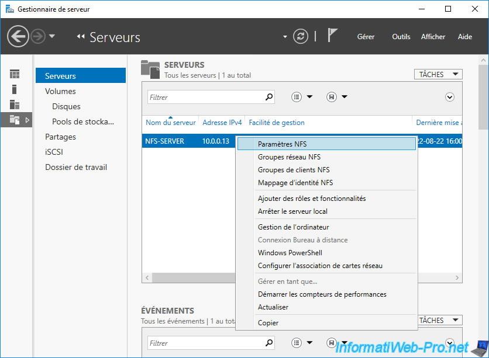Viewport: 489px width, 358px height.
Task: Click the search magnifier in Serveurs filter
Action: click(269, 98)
